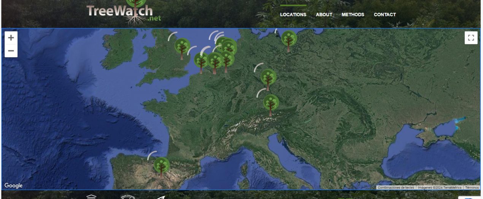Viewport: 483px width, 199px height.
Task: Click the westernmost Belgian coast tree marker
Action: (x=201, y=61)
